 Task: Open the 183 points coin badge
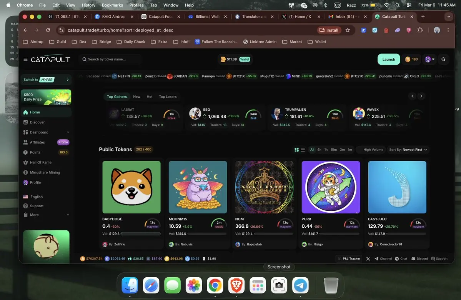coord(411,59)
